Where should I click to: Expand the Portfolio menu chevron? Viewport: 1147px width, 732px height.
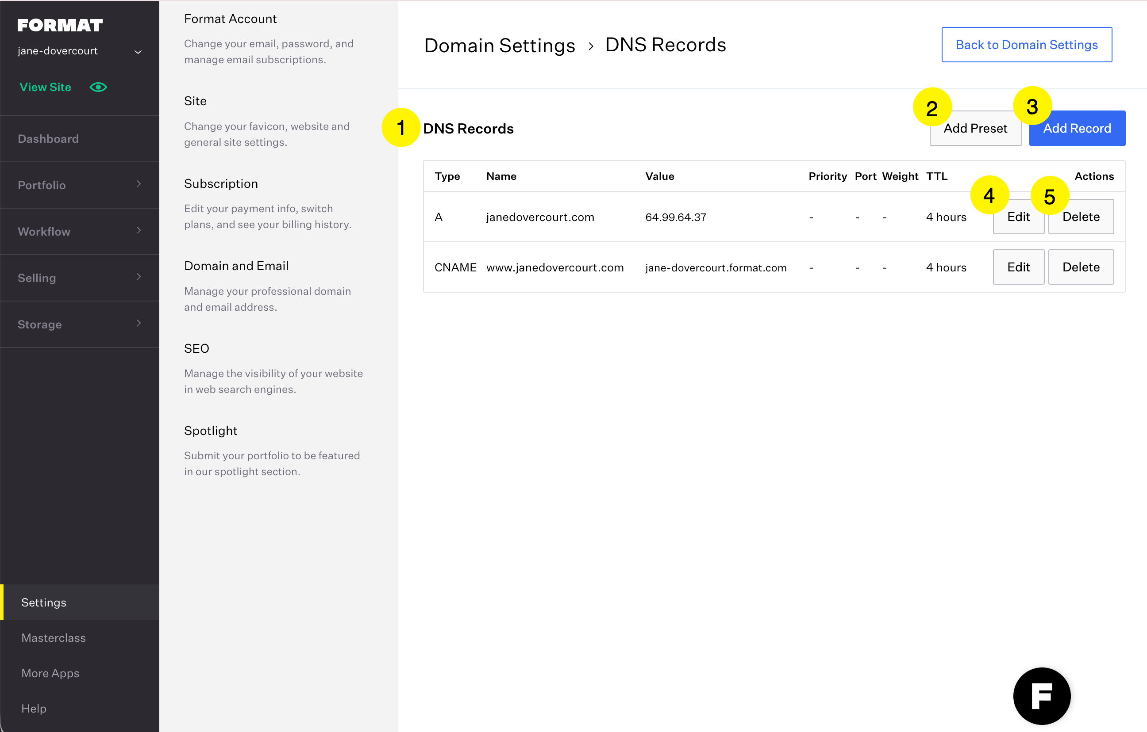(x=139, y=184)
